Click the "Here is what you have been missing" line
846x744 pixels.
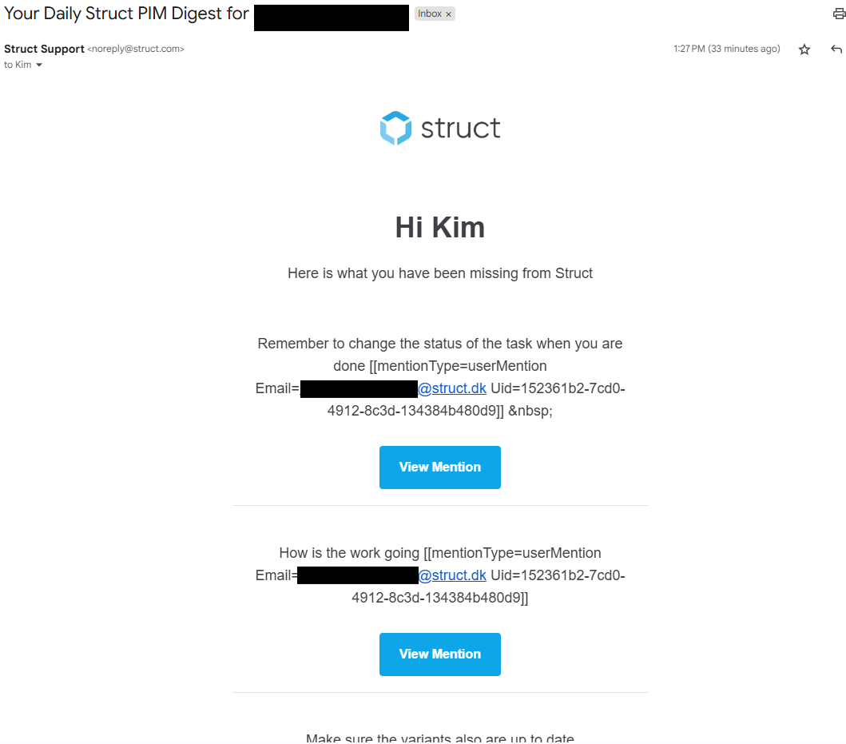pyautogui.click(x=439, y=273)
